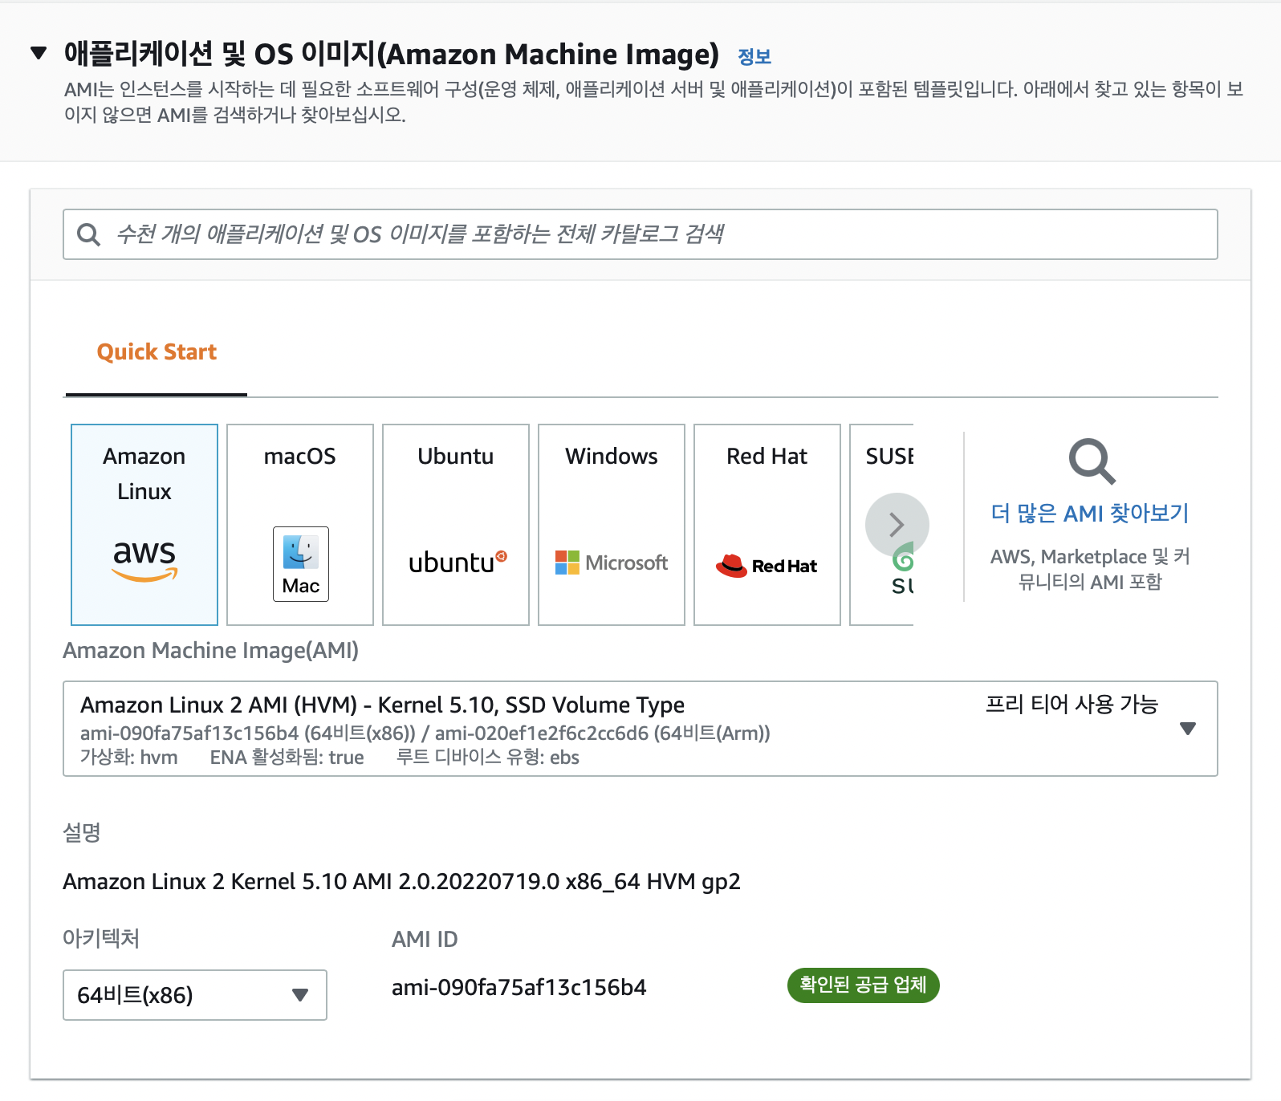Click the large browse AMI magnifier icon
This screenshot has height=1101, width=1281.
[1092, 461]
